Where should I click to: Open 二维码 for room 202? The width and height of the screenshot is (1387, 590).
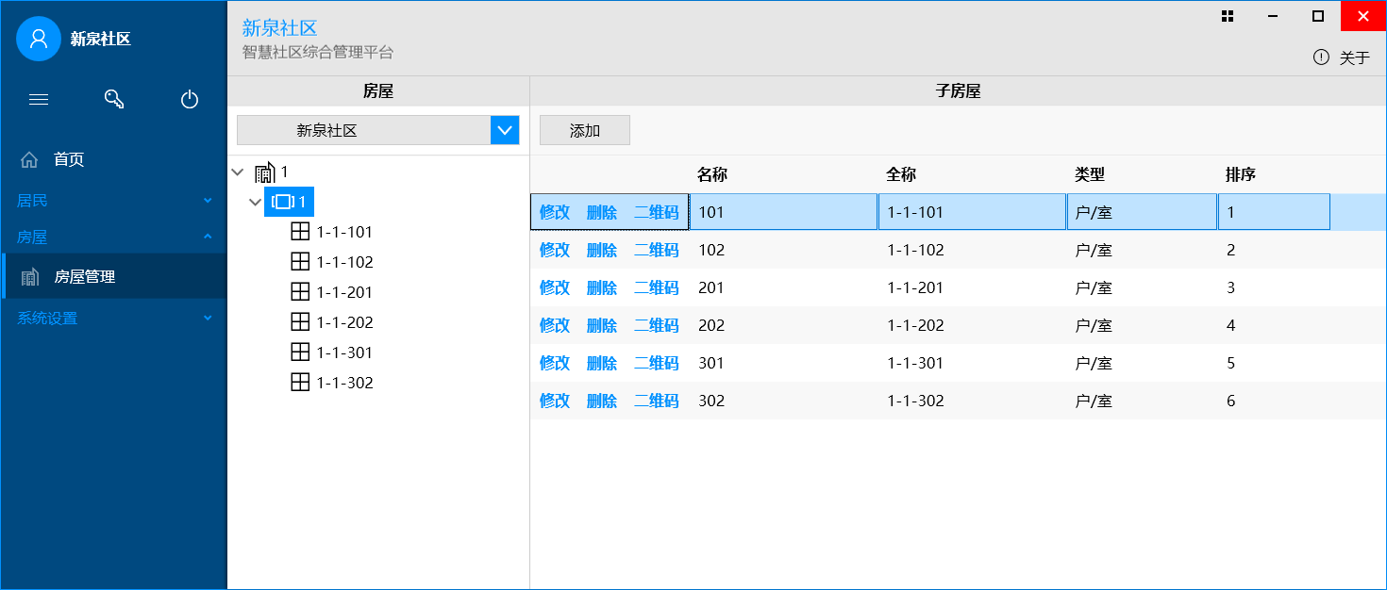tap(656, 325)
